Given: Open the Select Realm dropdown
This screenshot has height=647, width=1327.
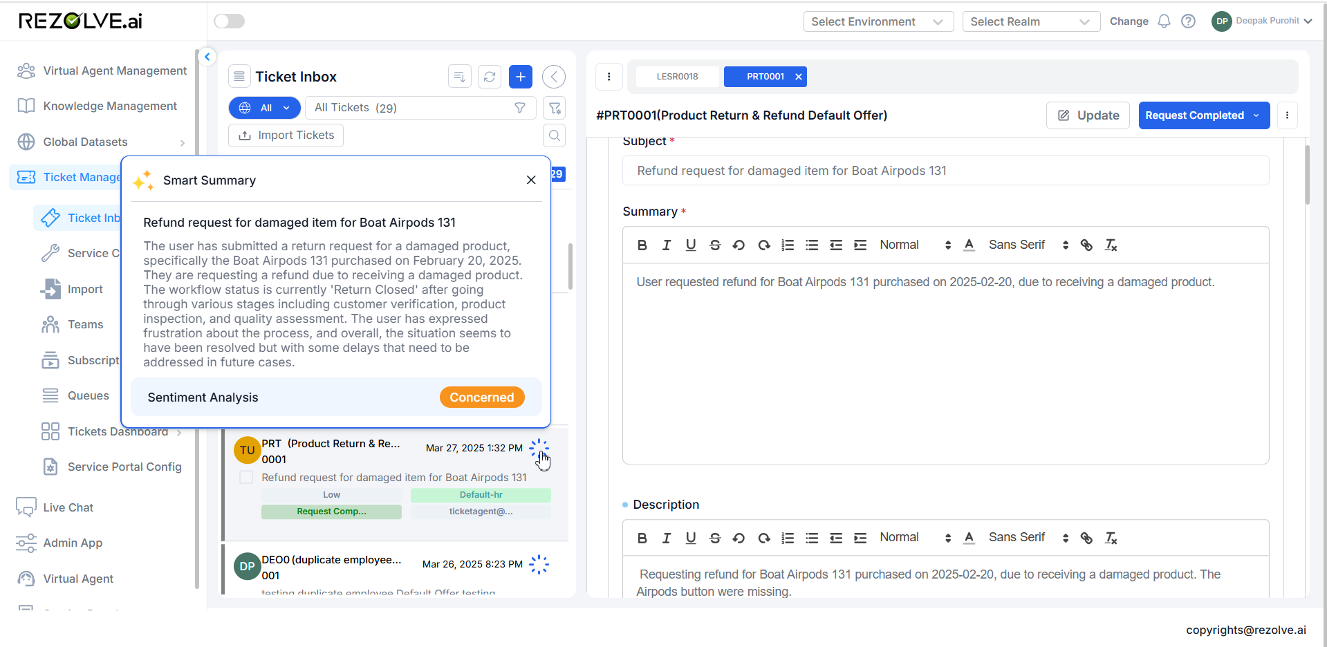Looking at the screenshot, I should click(1031, 21).
